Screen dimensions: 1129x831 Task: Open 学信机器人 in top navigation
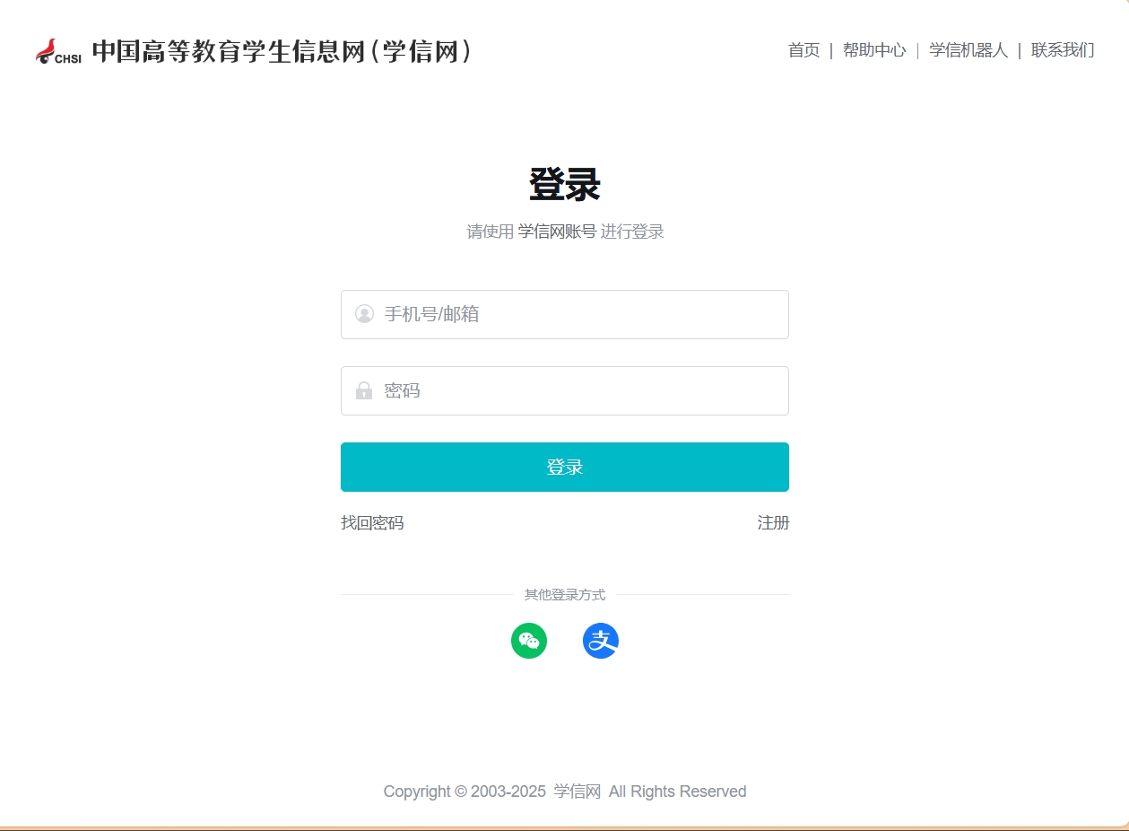point(968,50)
